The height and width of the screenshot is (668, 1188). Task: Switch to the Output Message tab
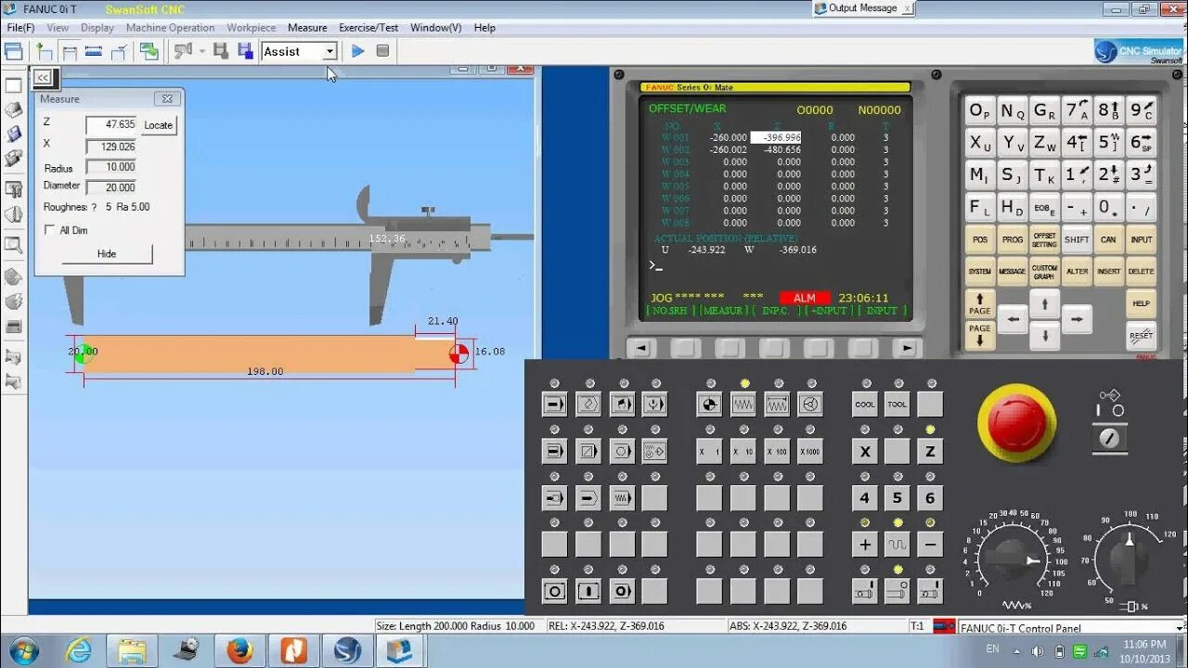[863, 8]
